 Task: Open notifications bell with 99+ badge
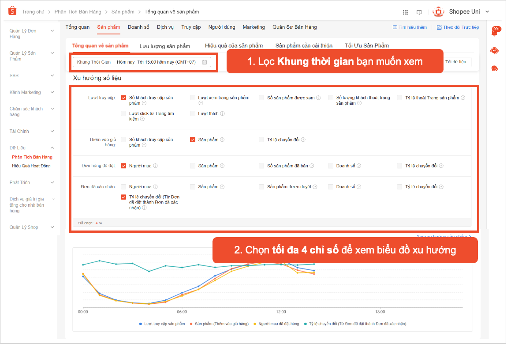(495, 32)
